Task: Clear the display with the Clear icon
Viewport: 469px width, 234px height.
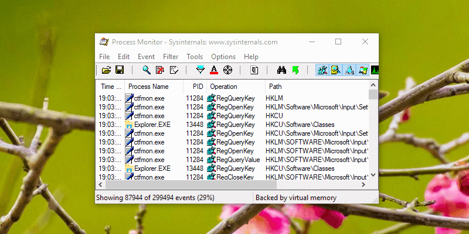Action: pos(174,70)
